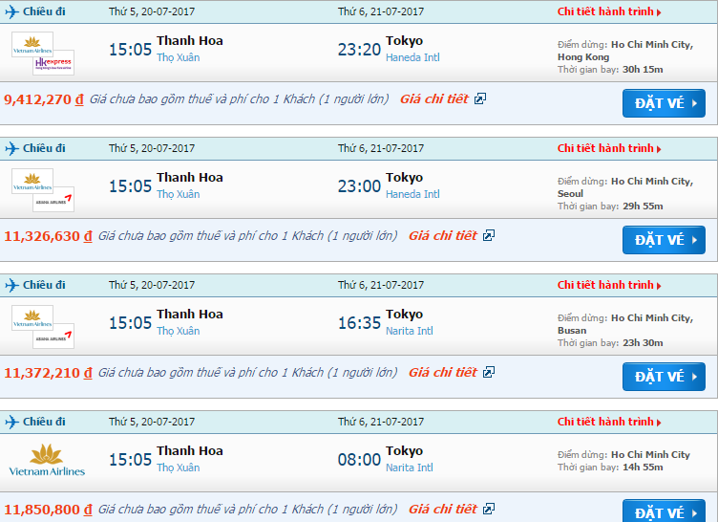Open Giá chi tiết for the 9,412,270 đ fare

pyautogui.click(x=433, y=99)
